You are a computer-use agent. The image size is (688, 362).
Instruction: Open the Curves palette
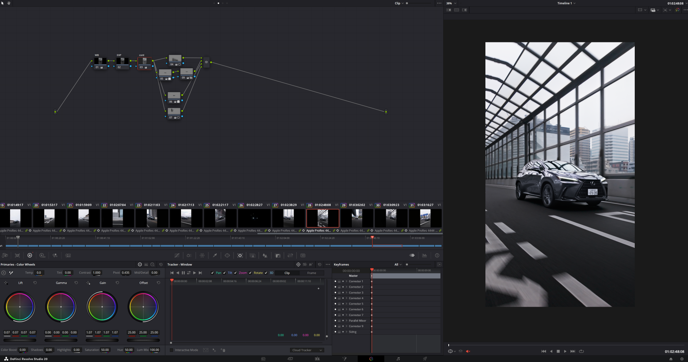pyautogui.click(x=177, y=255)
